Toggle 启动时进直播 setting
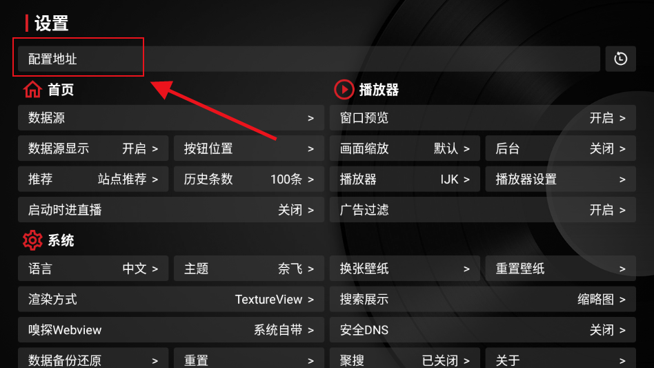654x368 pixels. (171, 209)
